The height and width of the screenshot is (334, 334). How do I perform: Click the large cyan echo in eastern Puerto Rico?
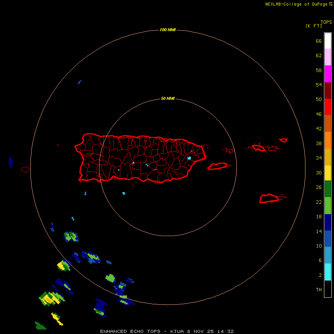click(x=189, y=158)
